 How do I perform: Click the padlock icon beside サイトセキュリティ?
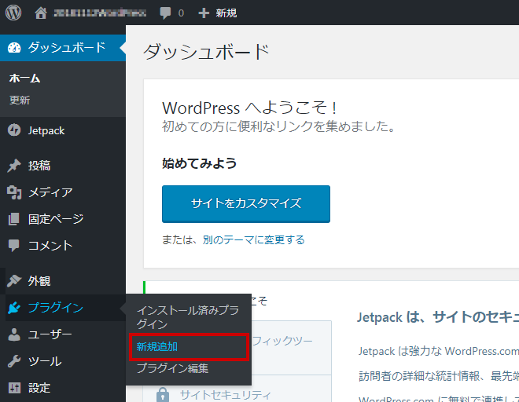coord(163,395)
